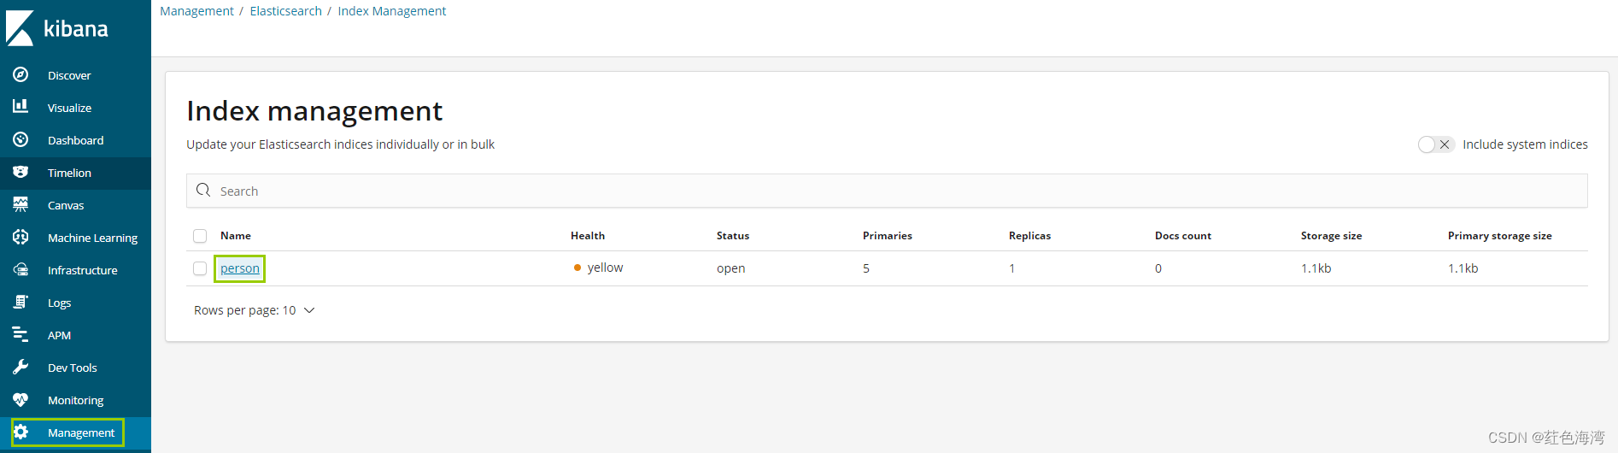Go to Dashboard menu label
Screen dimensions: 1618x453
pos(75,140)
